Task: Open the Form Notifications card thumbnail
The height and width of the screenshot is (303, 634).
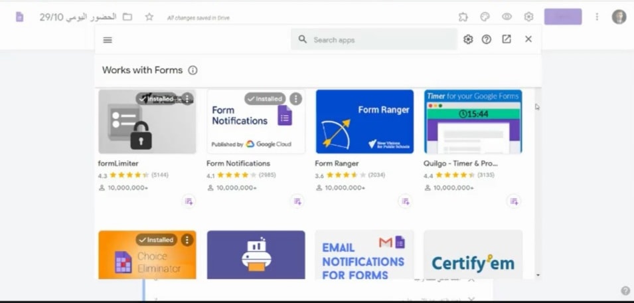Action: coord(256,122)
